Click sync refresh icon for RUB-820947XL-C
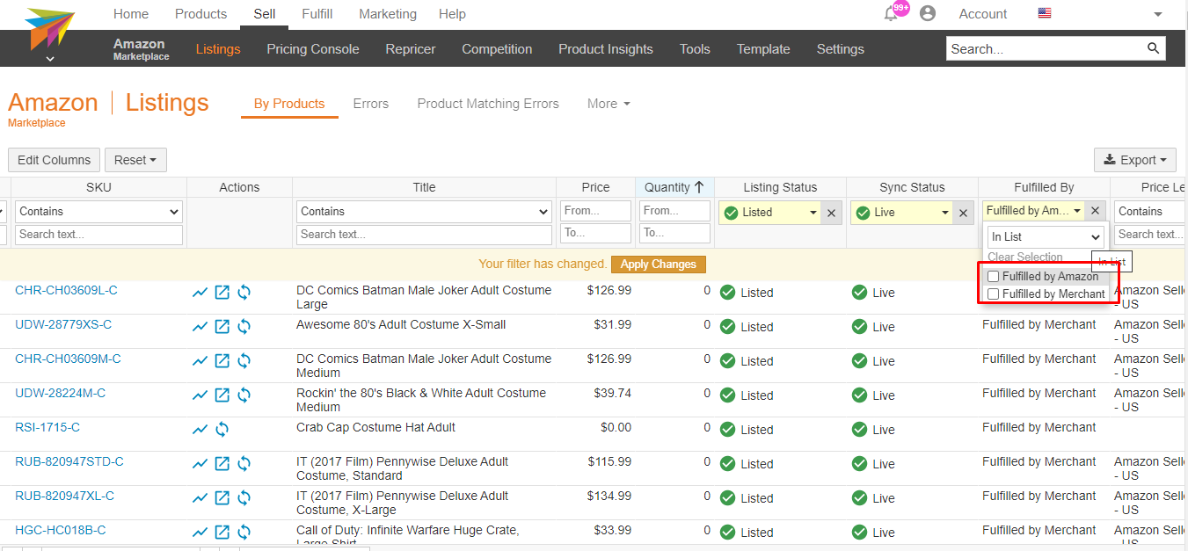The height and width of the screenshot is (551, 1188). pyautogui.click(x=244, y=498)
